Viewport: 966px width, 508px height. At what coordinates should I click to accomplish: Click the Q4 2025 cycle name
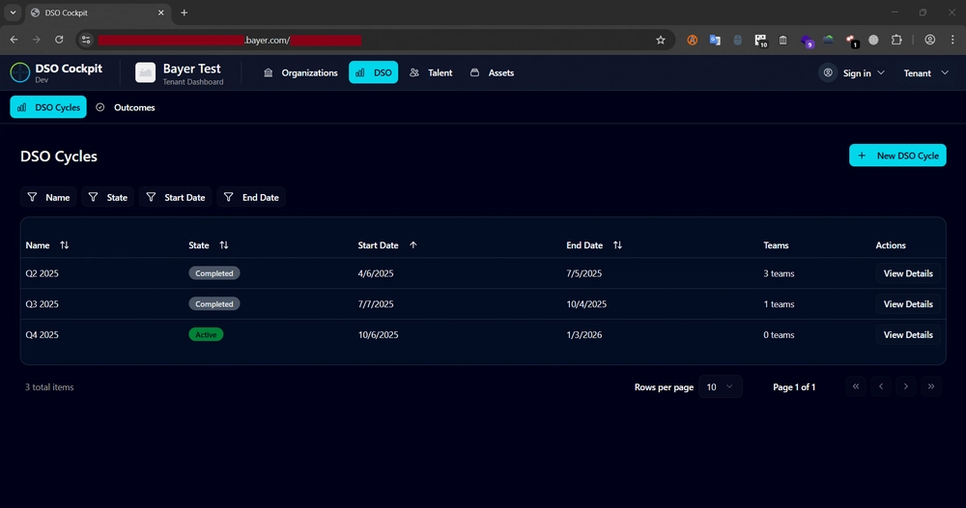tap(42, 335)
